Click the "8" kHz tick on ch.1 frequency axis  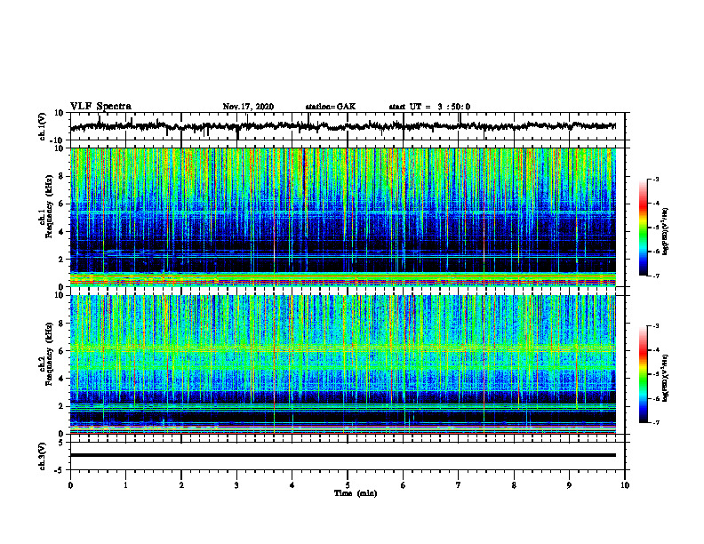63,176
